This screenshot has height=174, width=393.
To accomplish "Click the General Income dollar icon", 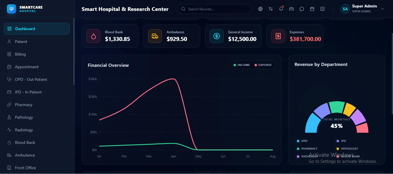I will coord(217,36).
